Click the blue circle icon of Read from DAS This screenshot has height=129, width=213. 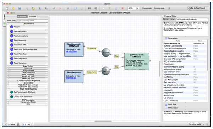click(x=12, y=45)
